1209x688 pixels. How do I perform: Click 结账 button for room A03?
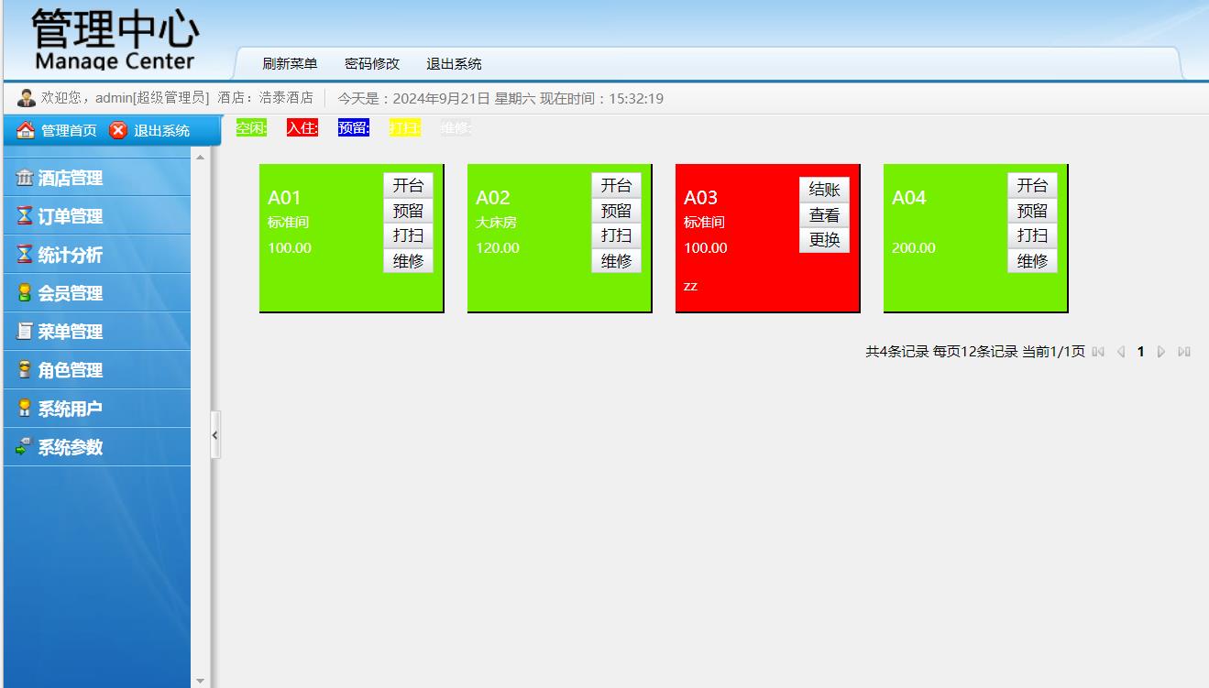click(x=824, y=191)
